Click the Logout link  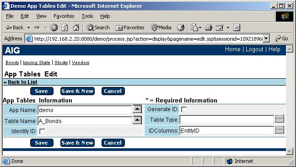[x=254, y=49]
